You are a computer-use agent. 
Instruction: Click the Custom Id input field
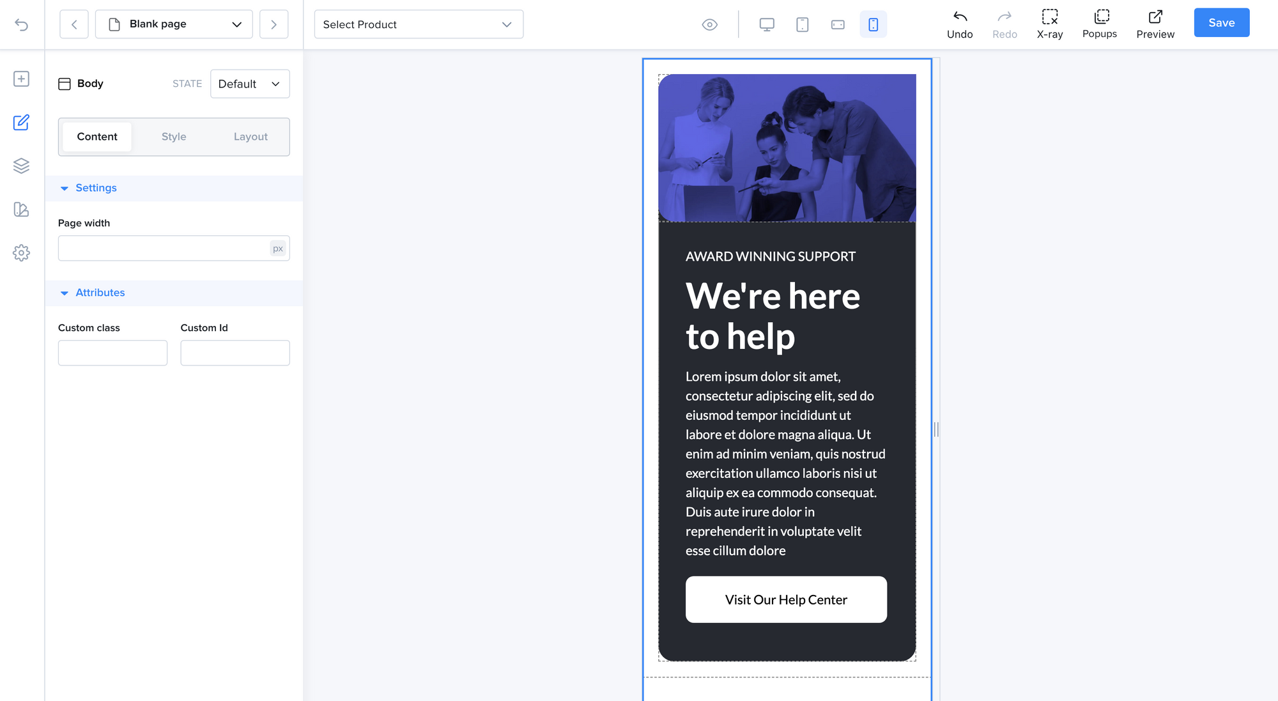[235, 353]
